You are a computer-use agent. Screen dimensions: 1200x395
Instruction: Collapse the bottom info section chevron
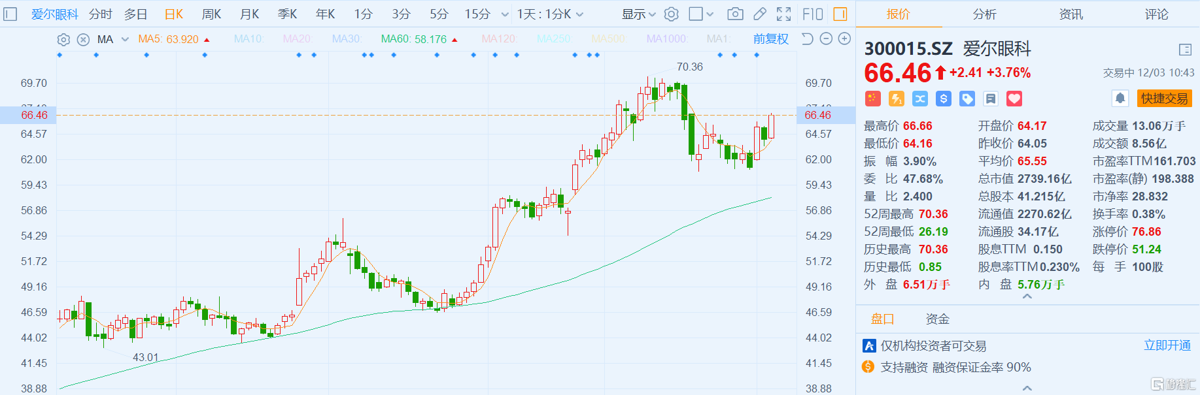pyautogui.click(x=1027, y=388)
